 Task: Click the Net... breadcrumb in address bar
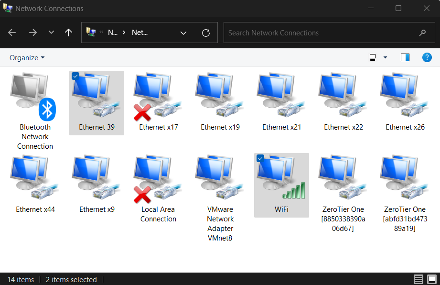tap(140, 33)
